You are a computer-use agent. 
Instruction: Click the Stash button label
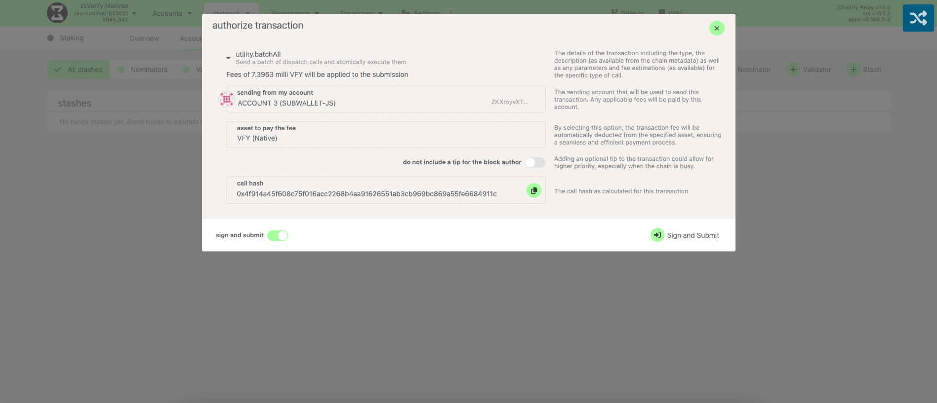pos(872,70)
